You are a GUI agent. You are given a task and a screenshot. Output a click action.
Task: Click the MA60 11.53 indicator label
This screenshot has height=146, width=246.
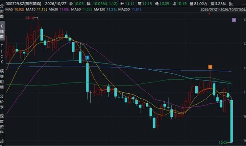[x=82, y=9]
